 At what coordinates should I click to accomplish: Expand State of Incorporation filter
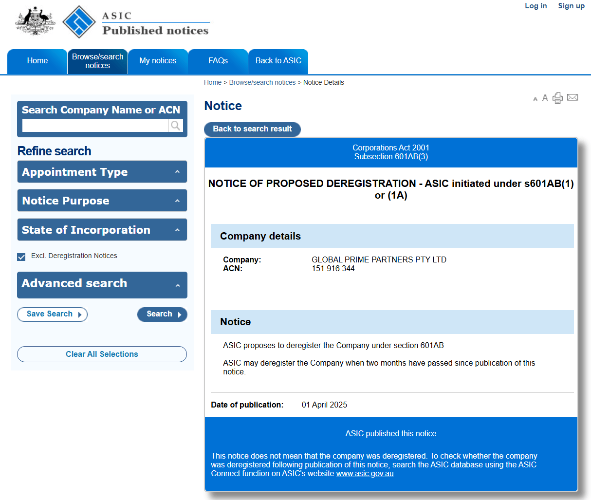click(102, 230)
